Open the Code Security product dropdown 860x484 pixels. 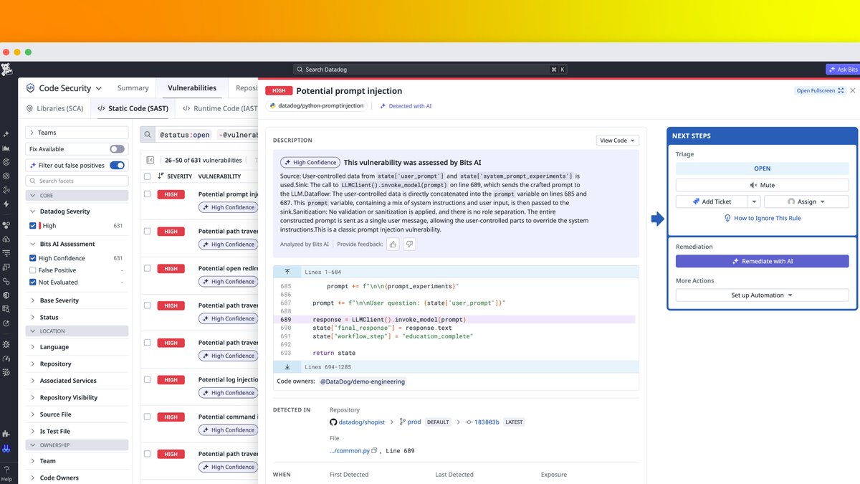click(x=64, y=88)
